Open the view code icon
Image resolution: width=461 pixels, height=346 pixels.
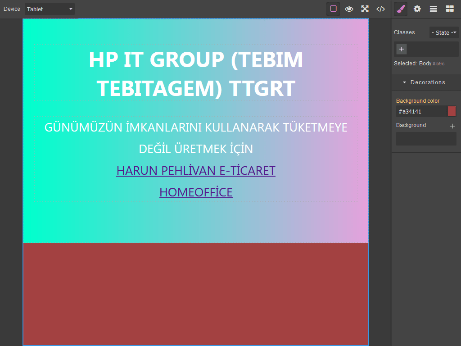380,9
